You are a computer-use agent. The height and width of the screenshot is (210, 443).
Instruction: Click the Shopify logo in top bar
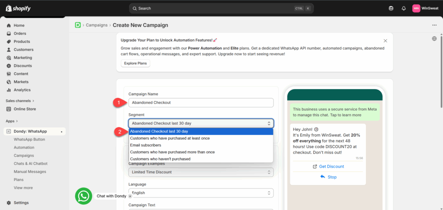[18, 8]
